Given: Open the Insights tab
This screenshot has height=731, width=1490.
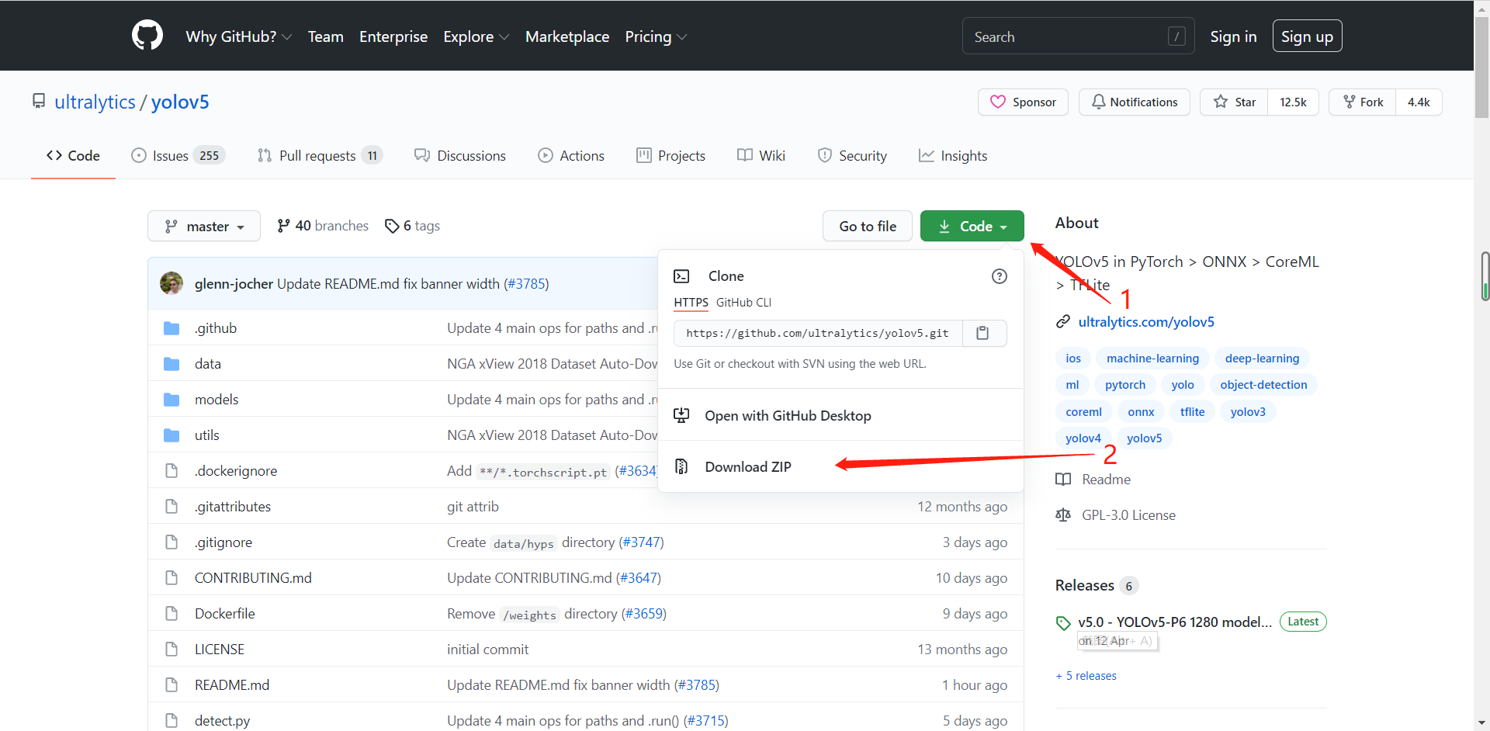Looking at the screenshot, I should click(953, 156).
